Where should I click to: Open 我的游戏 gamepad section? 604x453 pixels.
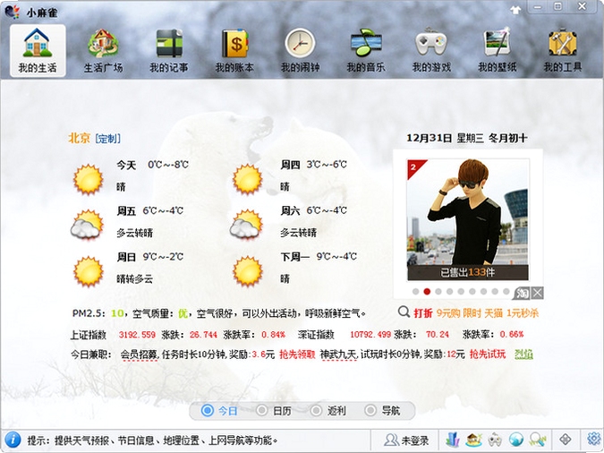tap(431, 50)
